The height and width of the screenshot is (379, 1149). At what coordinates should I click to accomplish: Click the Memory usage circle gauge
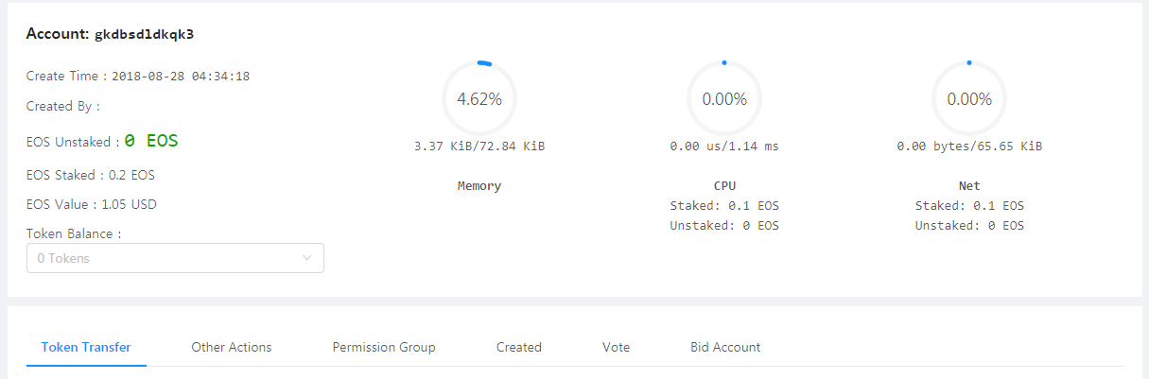coord(479,98)
